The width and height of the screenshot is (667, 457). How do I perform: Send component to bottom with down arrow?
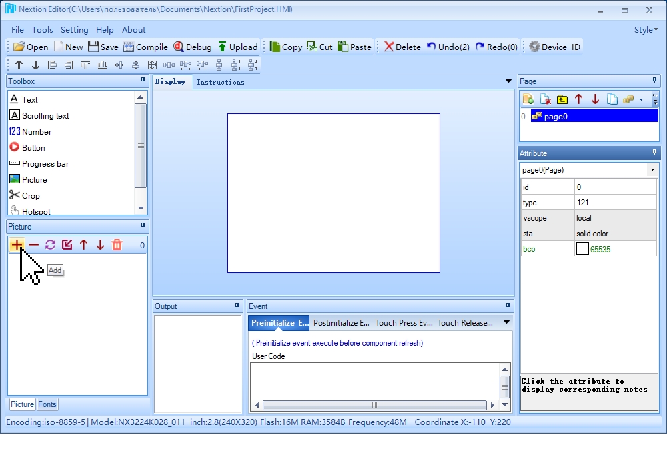coord(35,65)
